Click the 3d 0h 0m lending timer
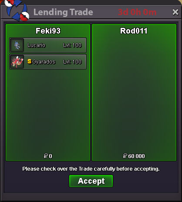The height and width of the screenshot is (202, 182). [137, 12]
